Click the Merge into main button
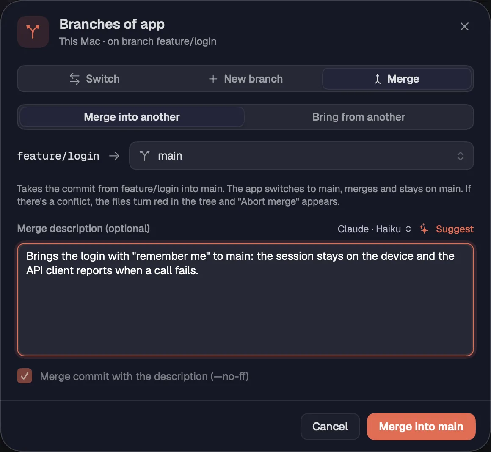This screenshot has height=452, width=491. click(x=421, y=426)
